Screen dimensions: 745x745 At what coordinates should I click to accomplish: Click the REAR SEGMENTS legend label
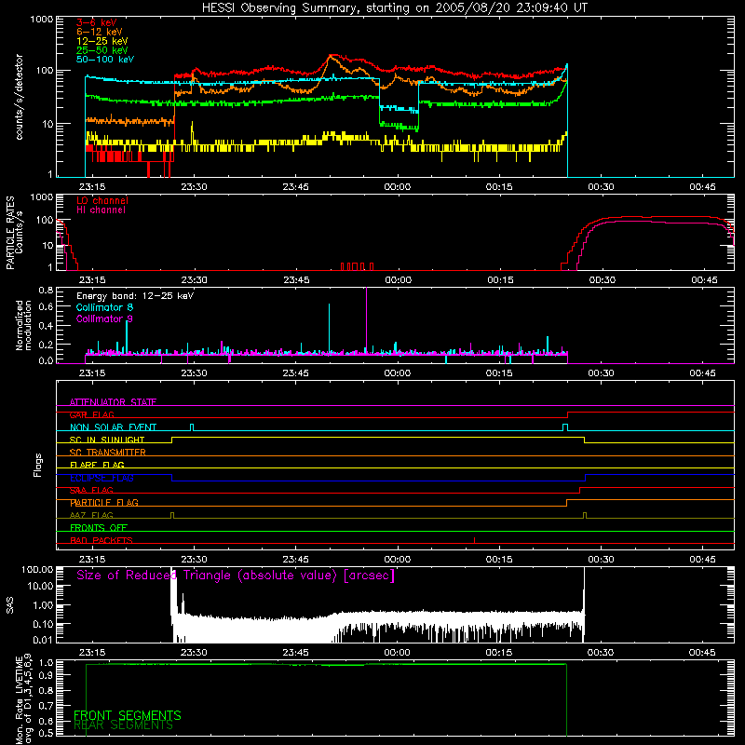tap(124, 725)
